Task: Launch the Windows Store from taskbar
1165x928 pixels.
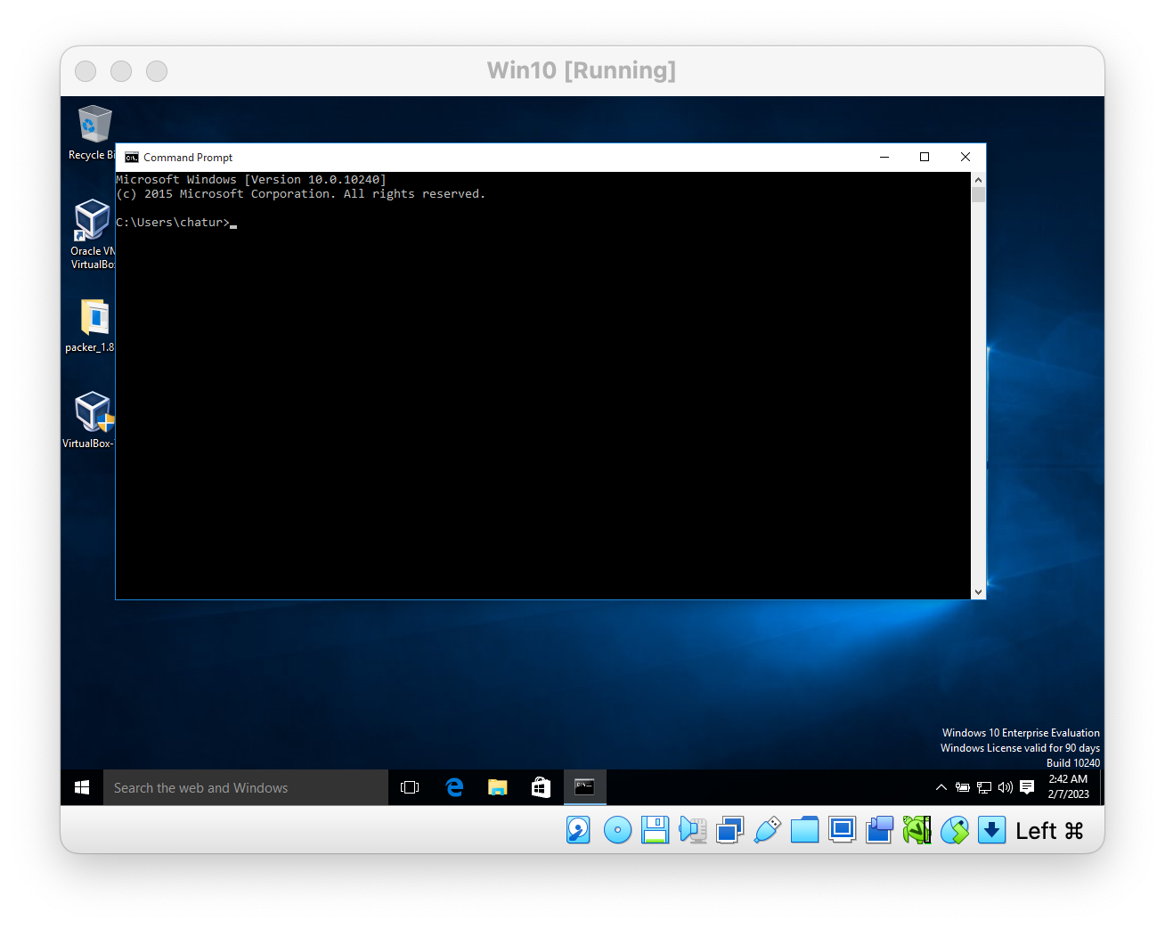Action: point(541,787)
